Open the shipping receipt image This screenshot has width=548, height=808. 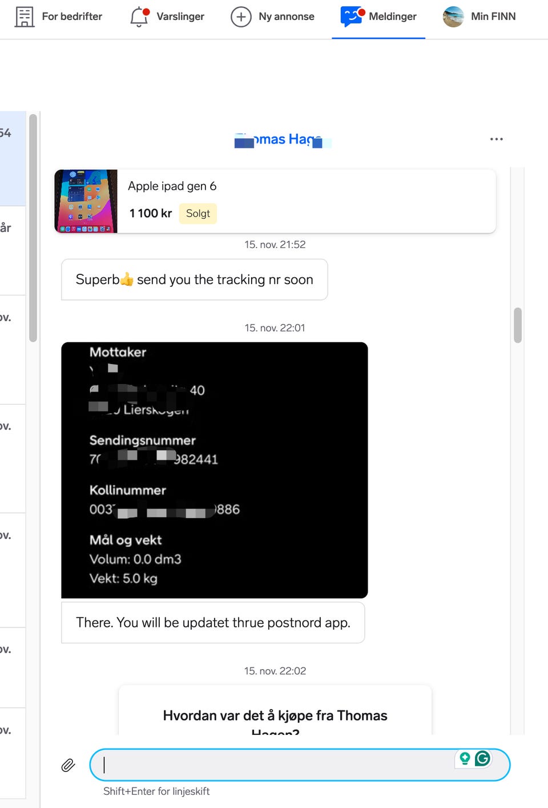coord(215,470)
